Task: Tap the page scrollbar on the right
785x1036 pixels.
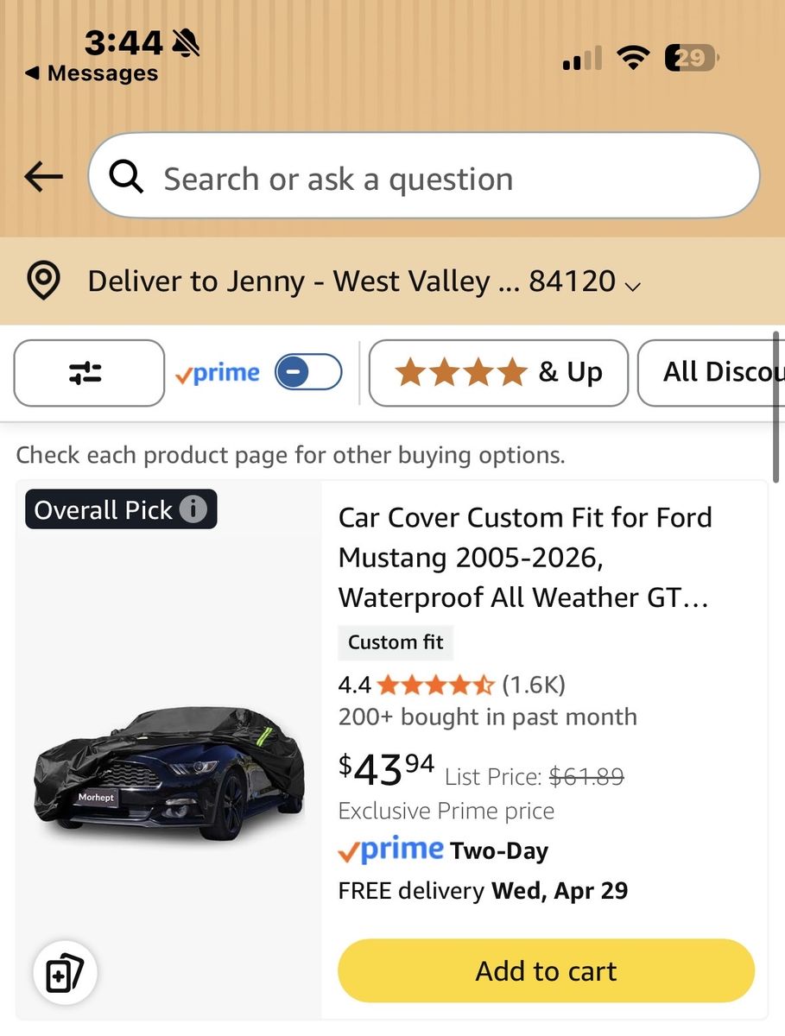Action: (777, 406)
